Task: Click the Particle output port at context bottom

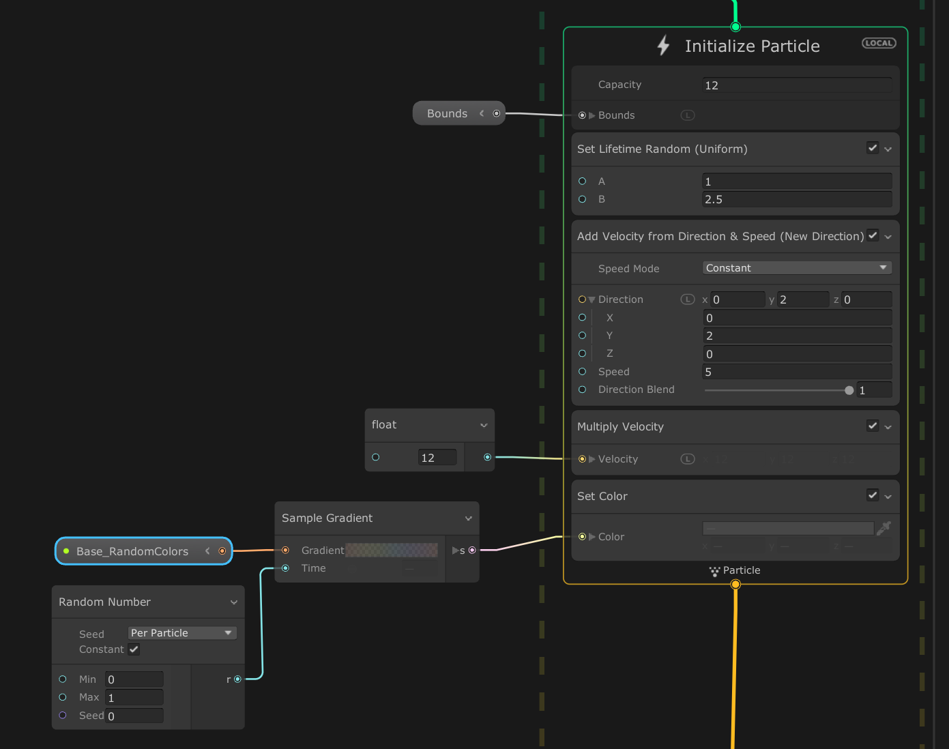Action: pos(735,584)
